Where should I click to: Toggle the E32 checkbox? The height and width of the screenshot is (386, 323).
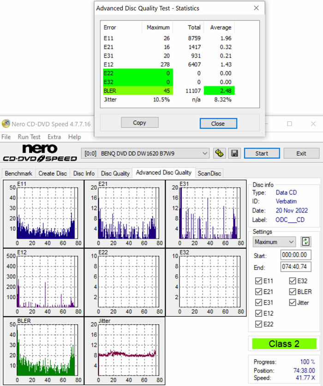pyautogui.click(x=293, y=281)
